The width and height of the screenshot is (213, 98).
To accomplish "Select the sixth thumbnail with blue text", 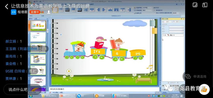I will [x=38, y=81].
